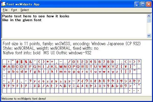Click the uppercase 'Q' cell in the grid
This screenshot has width=153, height=102.
pos(78,67)
